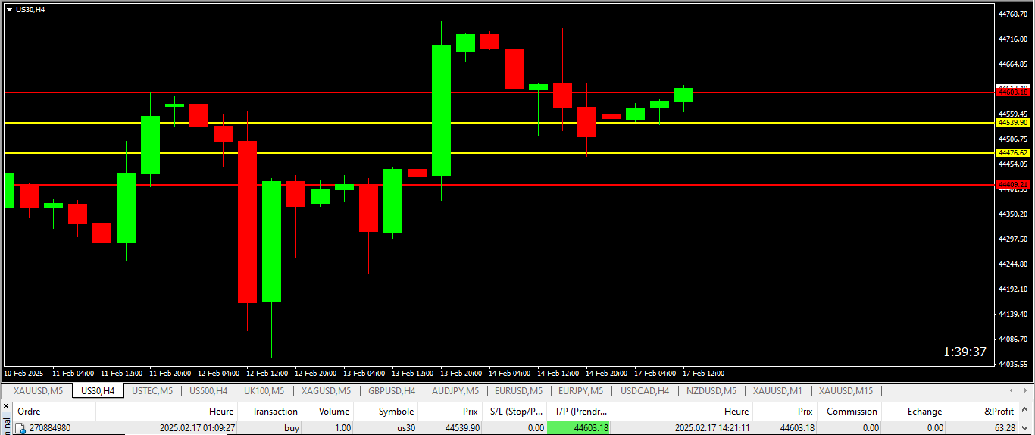The image size is (1035, 435).
Task: Open the XAUUSD,M1 chart tab
Action: point(777,391)
